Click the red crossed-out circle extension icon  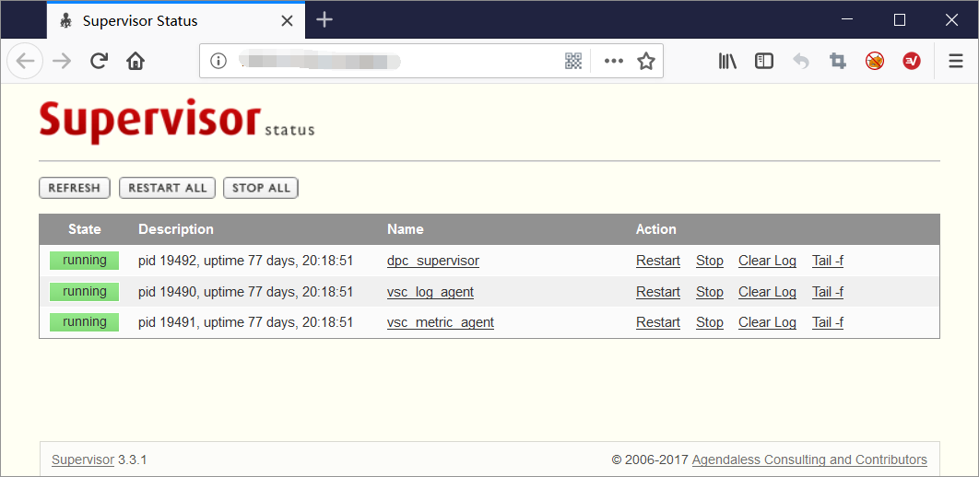click(875, 61)
